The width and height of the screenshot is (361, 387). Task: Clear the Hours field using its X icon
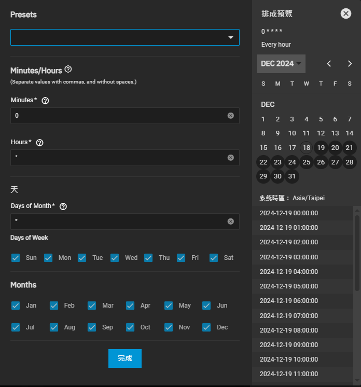pyautogui.click(x=230, y=158)
